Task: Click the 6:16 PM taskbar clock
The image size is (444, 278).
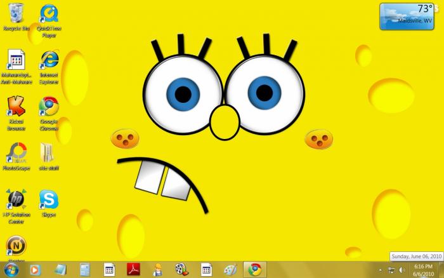Action: [x=423, y=267]
